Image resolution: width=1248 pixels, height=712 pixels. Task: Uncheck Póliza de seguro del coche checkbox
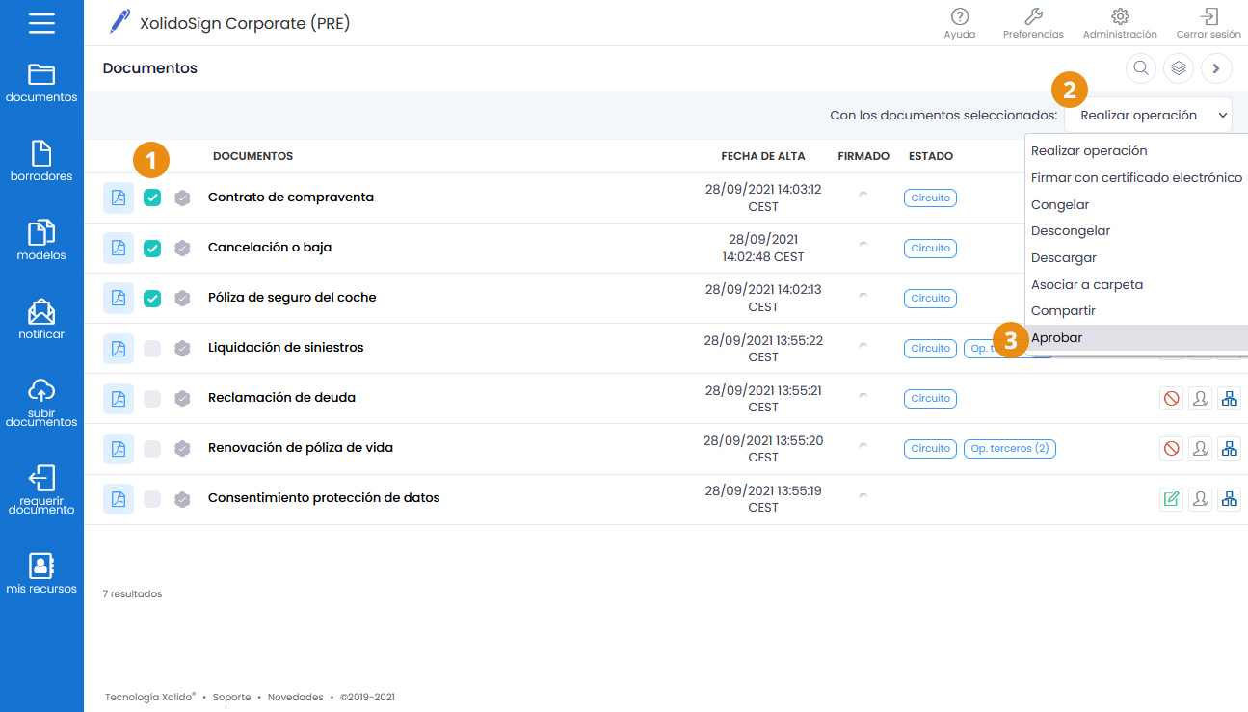pos(152,298)
